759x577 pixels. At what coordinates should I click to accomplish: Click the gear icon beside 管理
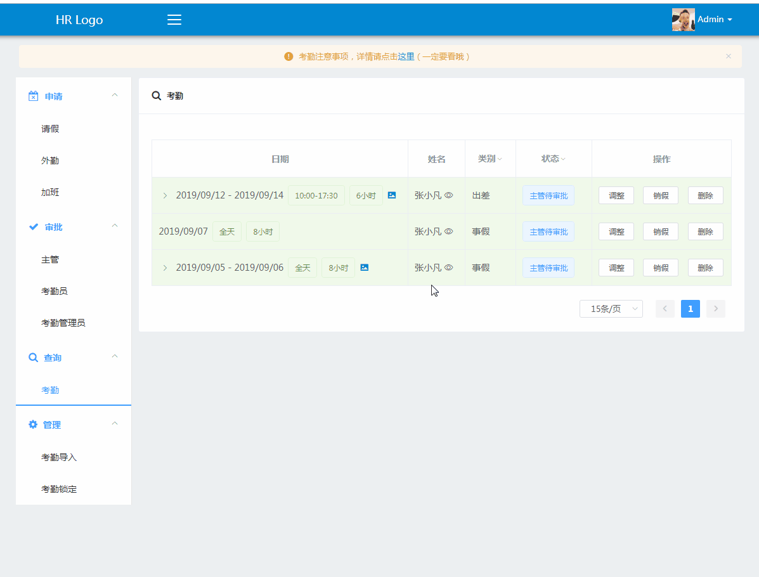coord(34,425)
